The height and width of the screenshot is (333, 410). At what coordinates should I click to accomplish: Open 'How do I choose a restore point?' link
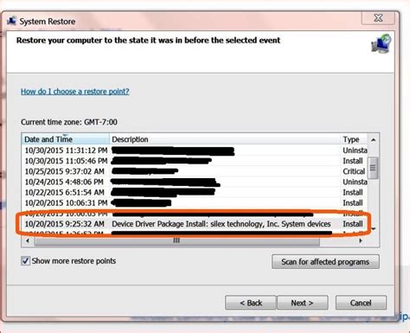point(75,92)
